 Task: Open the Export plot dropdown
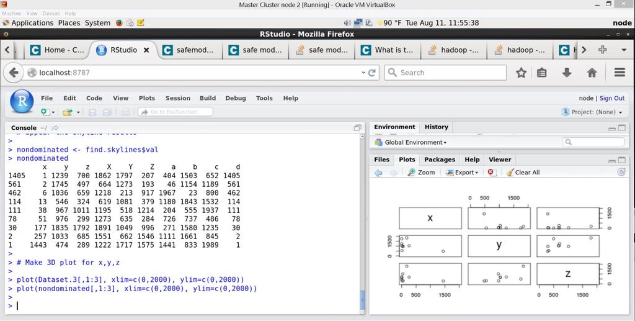[461, 172]
